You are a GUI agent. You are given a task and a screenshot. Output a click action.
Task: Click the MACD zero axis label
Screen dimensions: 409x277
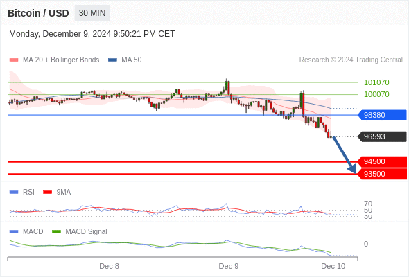coord(366,244)
